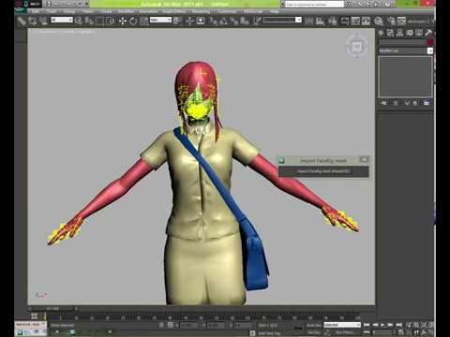Toggle Spinner Snap
The image size is (450, 337).
tap(245, 21)
